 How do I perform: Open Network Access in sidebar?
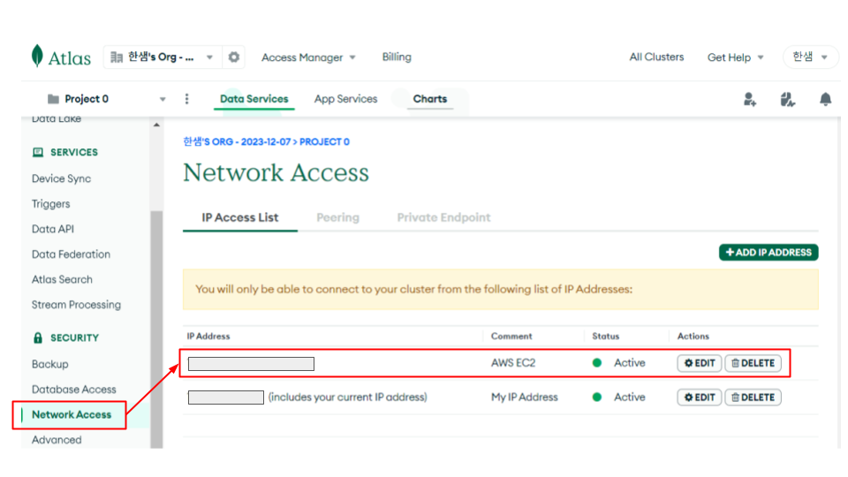coord(72,415)
